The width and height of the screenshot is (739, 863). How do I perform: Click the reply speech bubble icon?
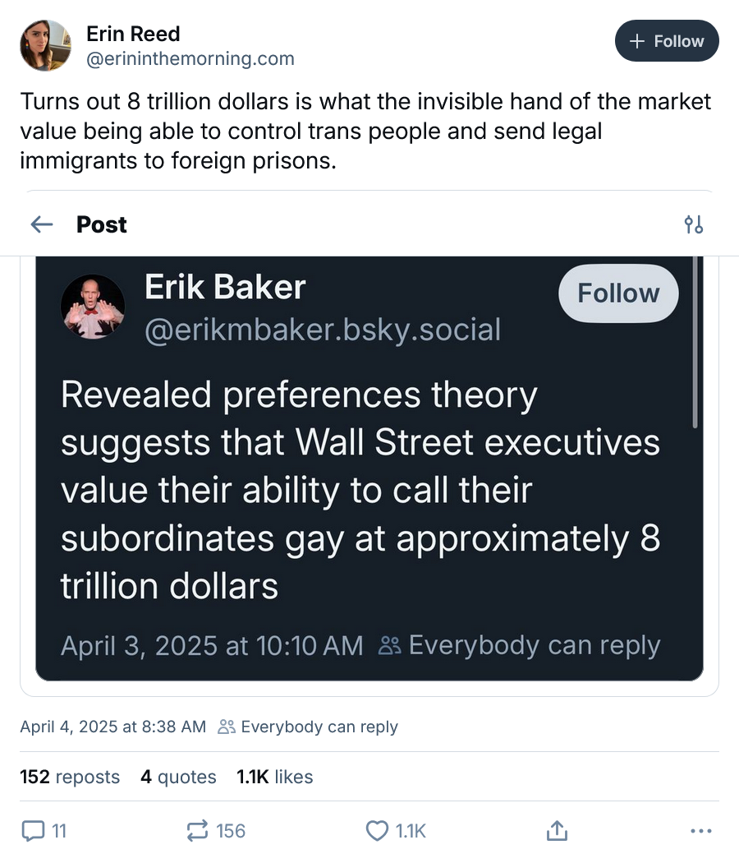33,831
